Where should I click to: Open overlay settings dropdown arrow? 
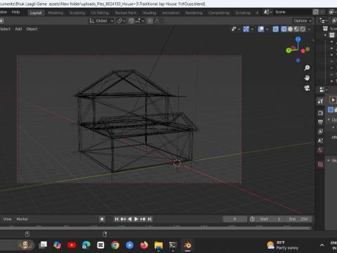[x=267, y=29]
